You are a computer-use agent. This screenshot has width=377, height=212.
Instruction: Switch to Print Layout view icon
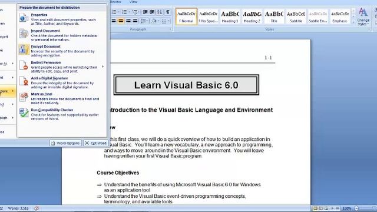(x=315, y=208)
